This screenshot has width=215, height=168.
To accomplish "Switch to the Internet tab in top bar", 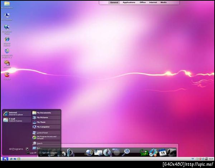I will point(153,3).
